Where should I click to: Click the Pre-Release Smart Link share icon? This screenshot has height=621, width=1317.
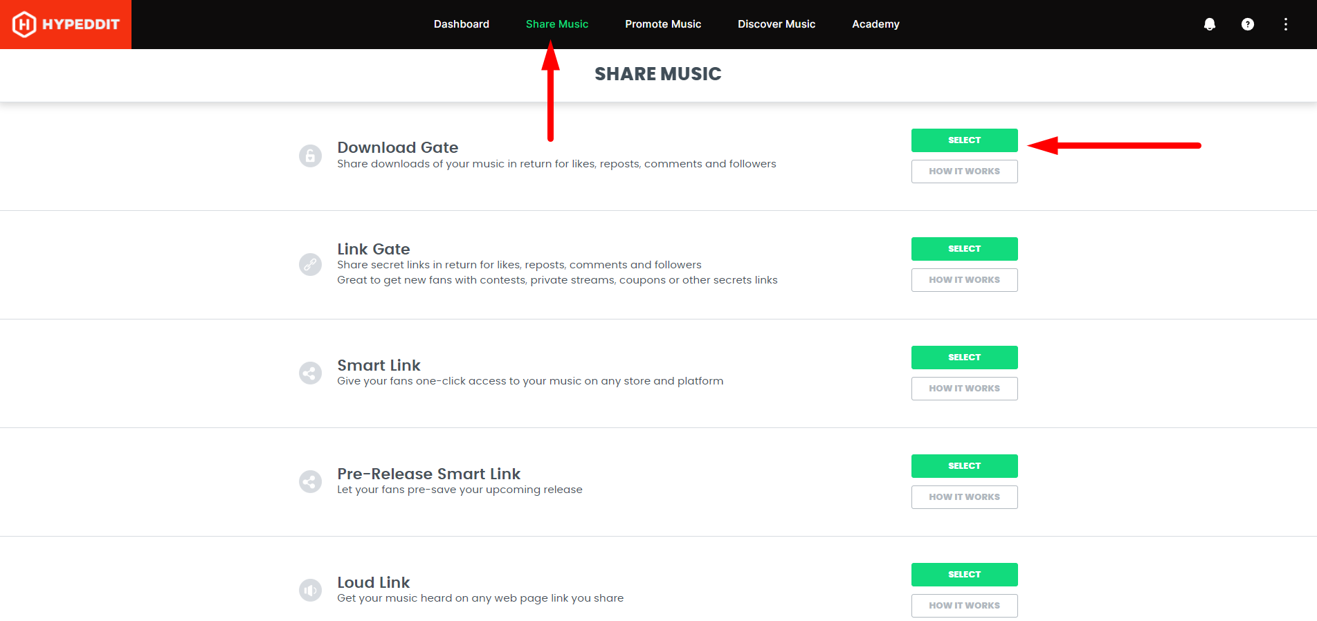[310, 481]
